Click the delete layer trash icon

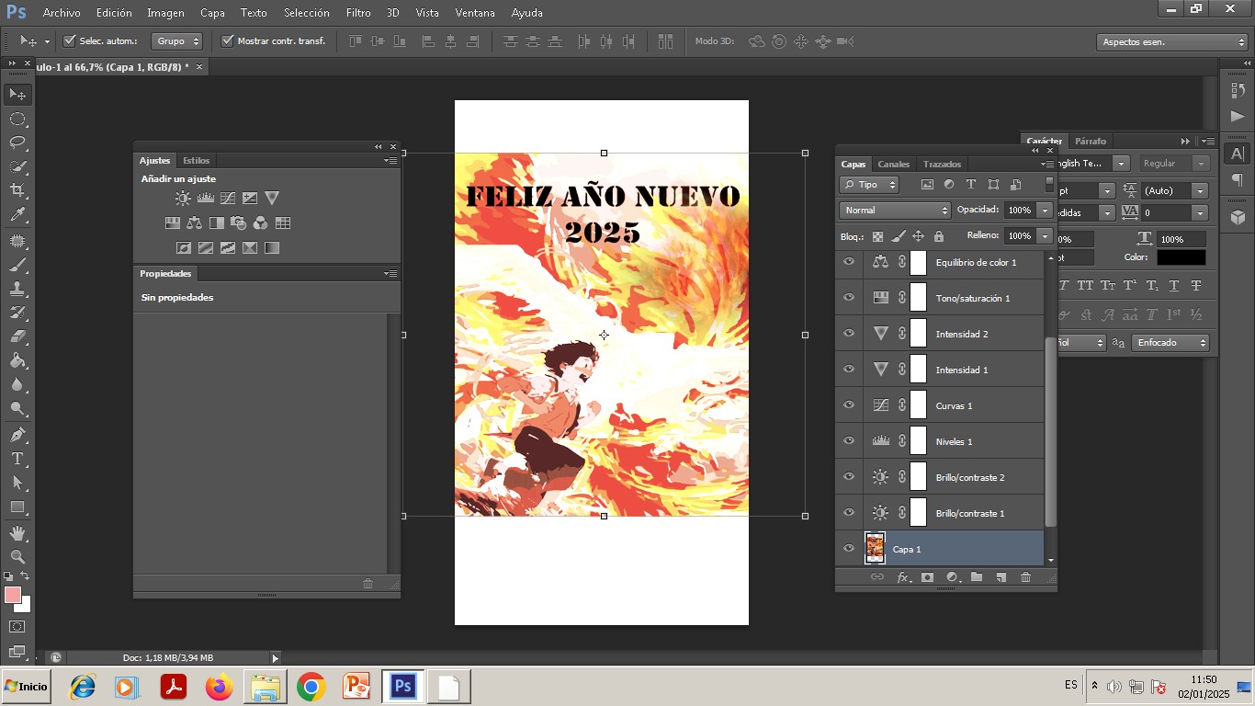(x=1026, y=577)
